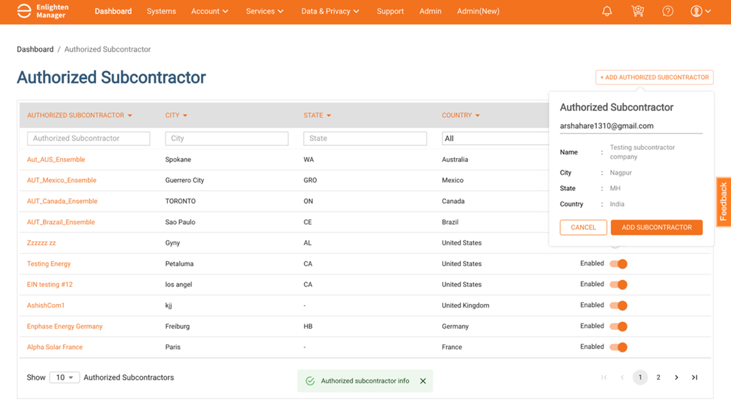Open the Support nav item
This screenshot has height=404, width=731.
[390, 11]
